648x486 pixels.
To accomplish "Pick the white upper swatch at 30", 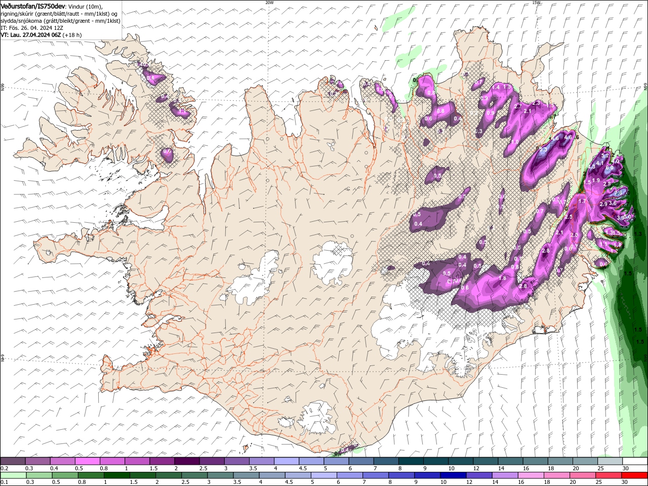I will pos(635,461).
